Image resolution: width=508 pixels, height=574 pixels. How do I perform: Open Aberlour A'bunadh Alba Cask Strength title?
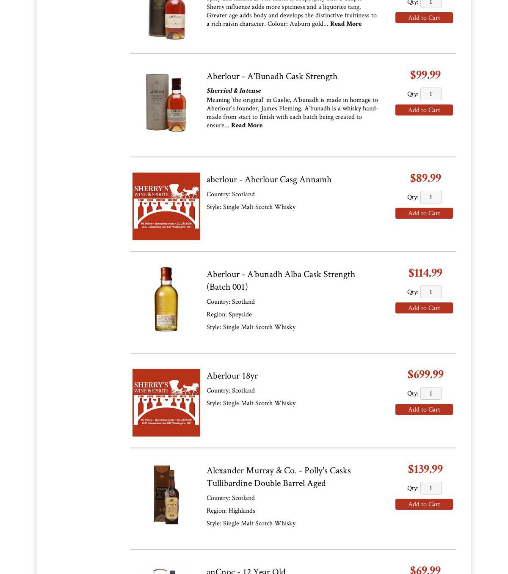pos(281,280)
